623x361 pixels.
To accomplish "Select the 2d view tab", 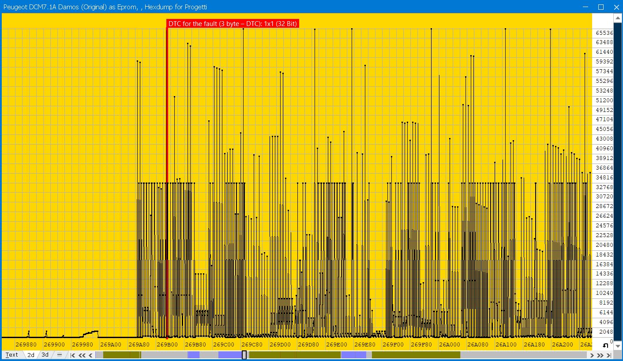I will 31,355.
